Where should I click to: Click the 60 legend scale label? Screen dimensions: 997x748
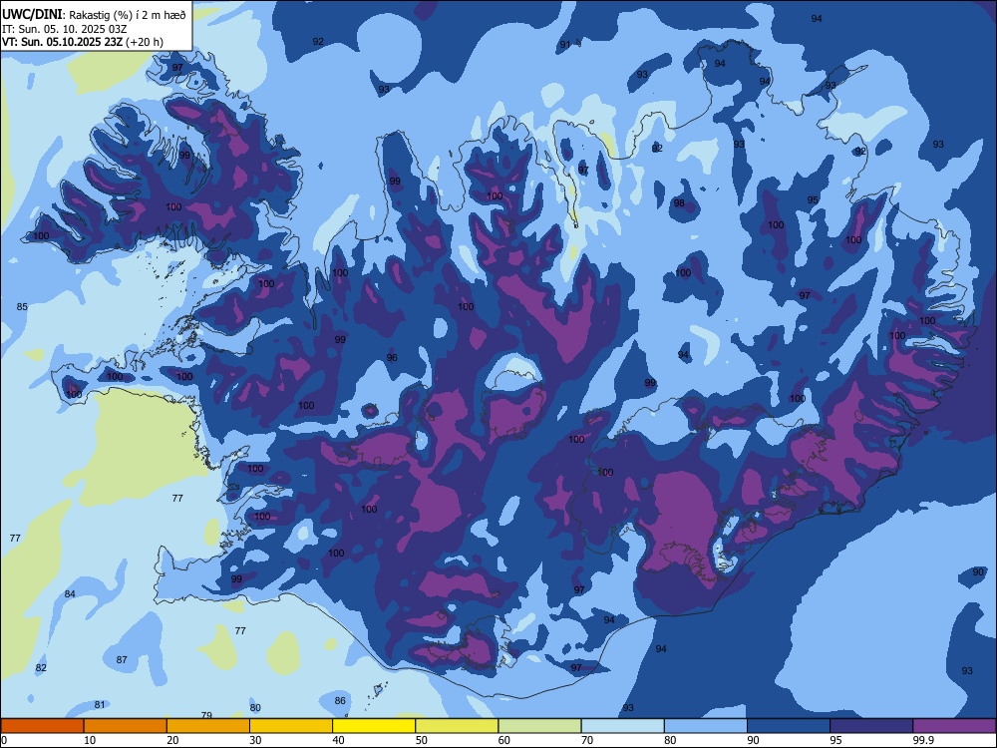pyautogui.click(x=504, y=740)
